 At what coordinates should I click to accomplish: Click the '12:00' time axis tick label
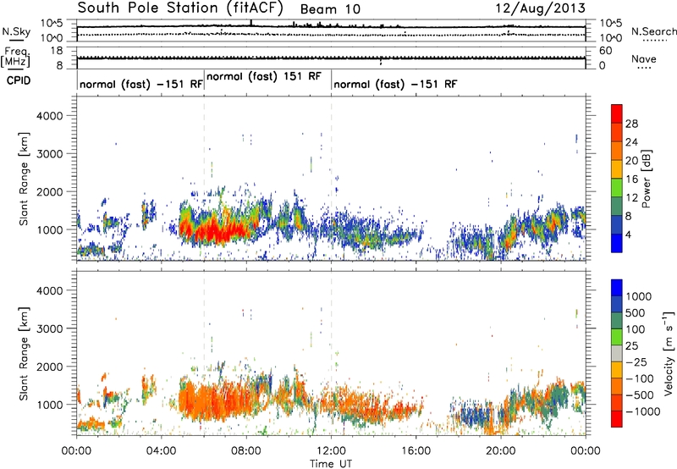point(331,451)
